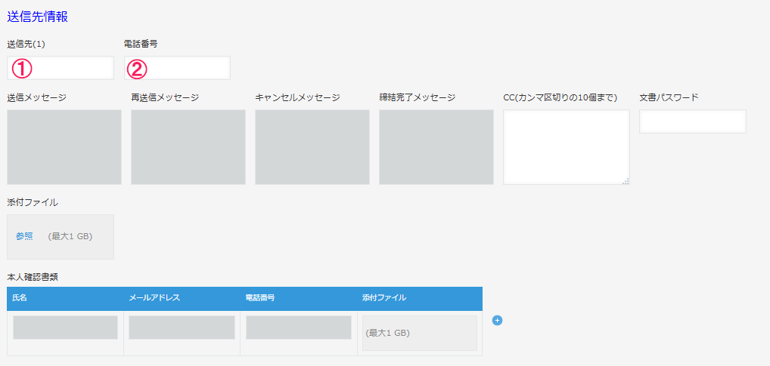Click the plus icon to add a row
Image resolution: width=770 pixels, height=366 pixels.
pyautogui.click(x=497, y=321)
